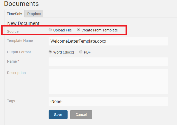Image resolution: width=177 pixels, height=125 pixels.
Task: Click the New Document section title
Action: (23, 23)
